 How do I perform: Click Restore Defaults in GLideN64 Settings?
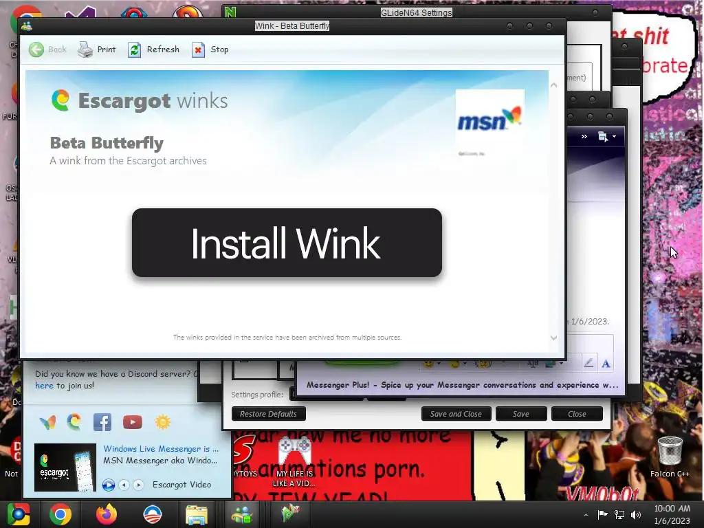pyautogui.click(x=269, y=414)
